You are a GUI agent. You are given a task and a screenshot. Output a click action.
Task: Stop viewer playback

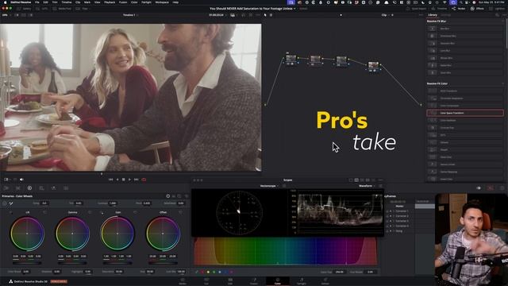click(124, 180)
